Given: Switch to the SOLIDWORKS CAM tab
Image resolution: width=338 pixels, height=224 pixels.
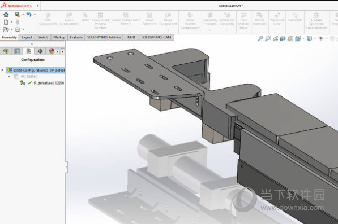Looking at the screenshot, I should click(156, 37).
